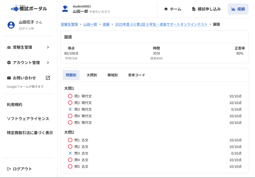Switch to the 大問別 tab
255x178 pixels.
point(92,75)
